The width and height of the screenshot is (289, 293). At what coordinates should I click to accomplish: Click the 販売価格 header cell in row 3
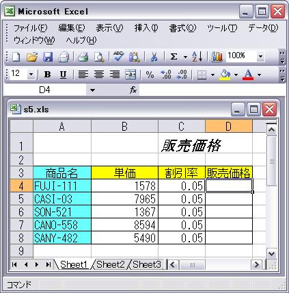[229, 173]
